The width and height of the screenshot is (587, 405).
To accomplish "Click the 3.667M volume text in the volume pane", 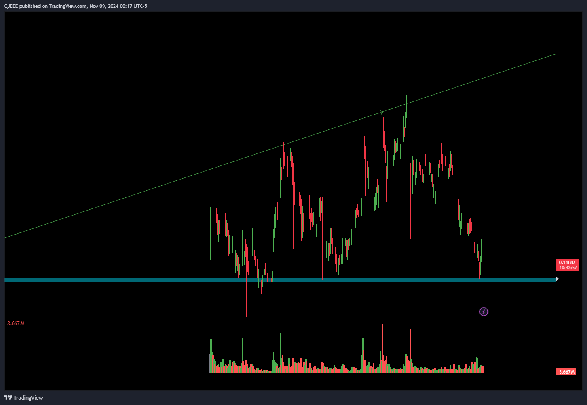I will [16, 324].
